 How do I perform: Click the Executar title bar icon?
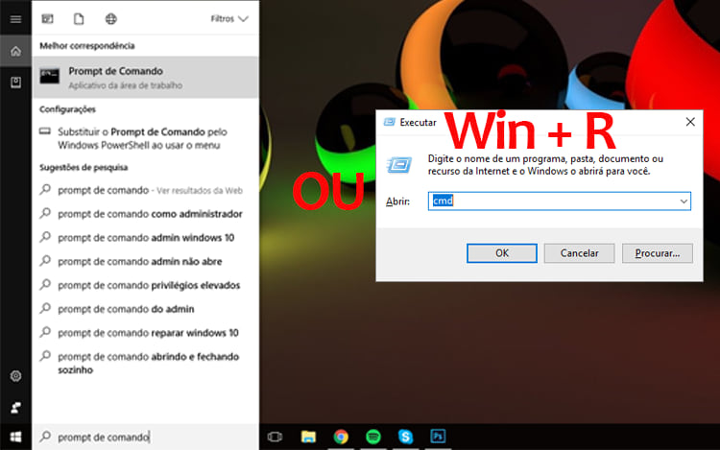(390, 122)
